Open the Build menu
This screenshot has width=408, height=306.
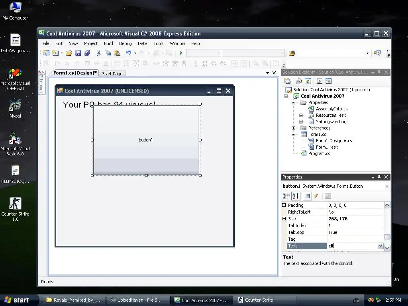(x=108, y=43)
